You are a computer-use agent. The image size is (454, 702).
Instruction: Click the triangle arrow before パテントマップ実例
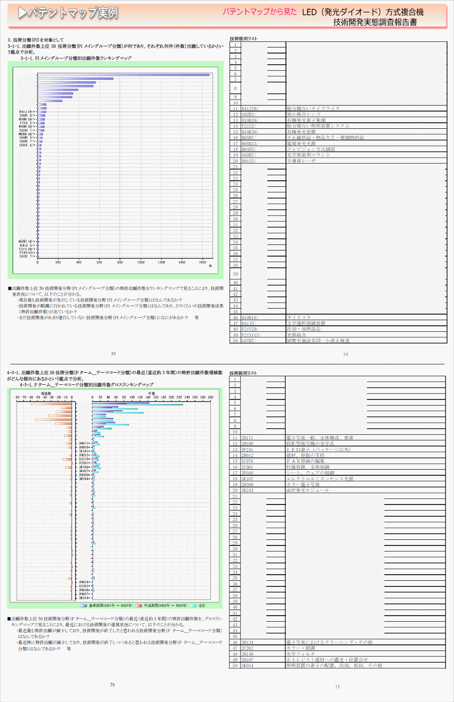pyautogui.click(x=23, y=13)
